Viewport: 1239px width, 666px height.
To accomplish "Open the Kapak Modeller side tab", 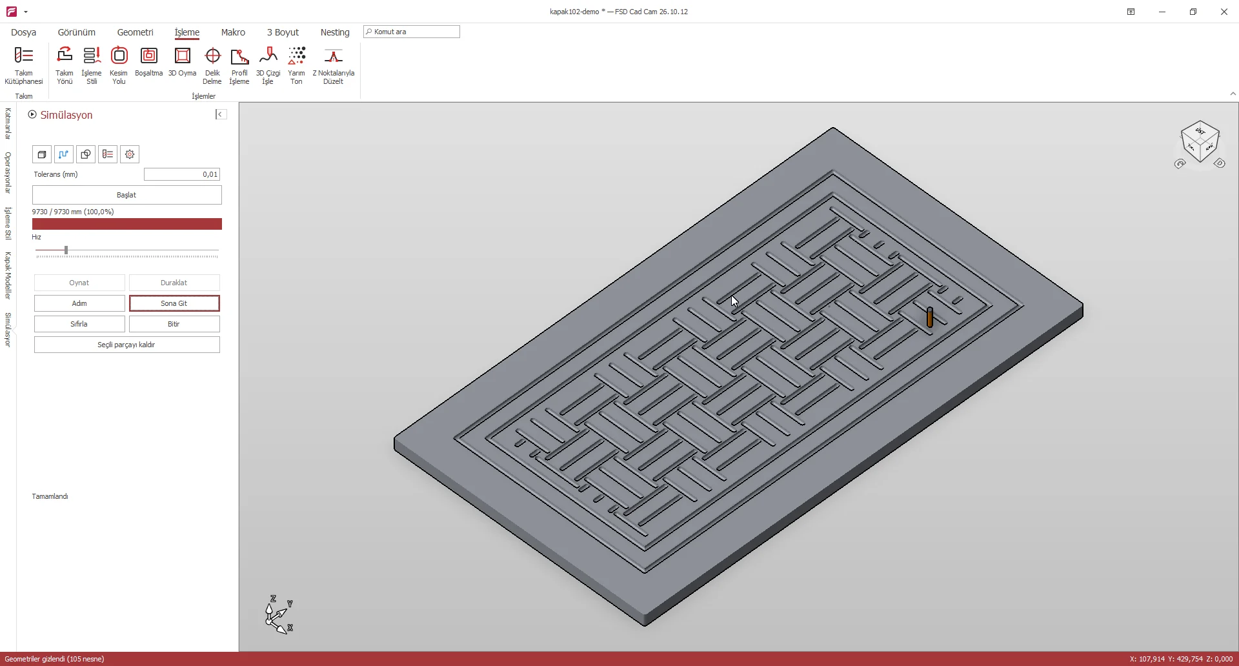I will [x=8, y=276].
